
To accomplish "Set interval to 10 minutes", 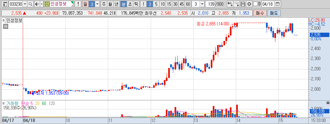I will (x=162, y=4).
